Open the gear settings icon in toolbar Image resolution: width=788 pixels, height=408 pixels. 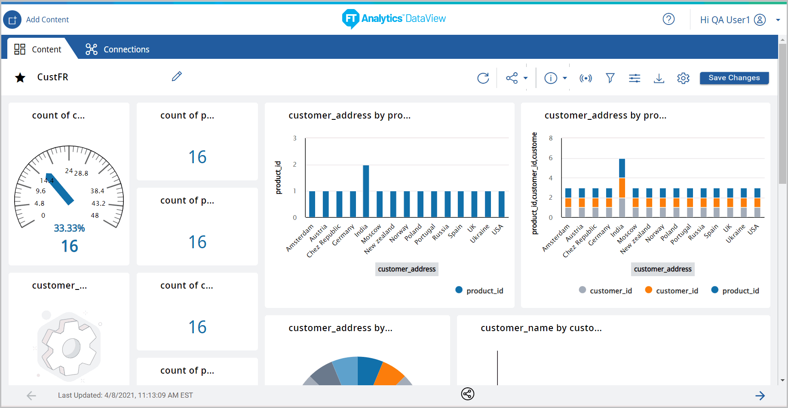pos(683,78)
